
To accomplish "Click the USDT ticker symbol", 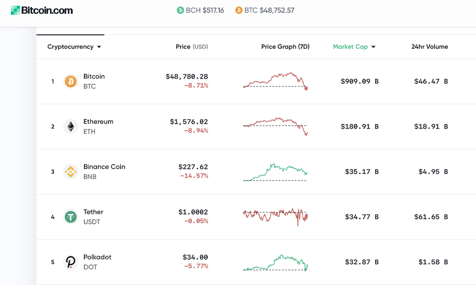I will click(92, 222).
